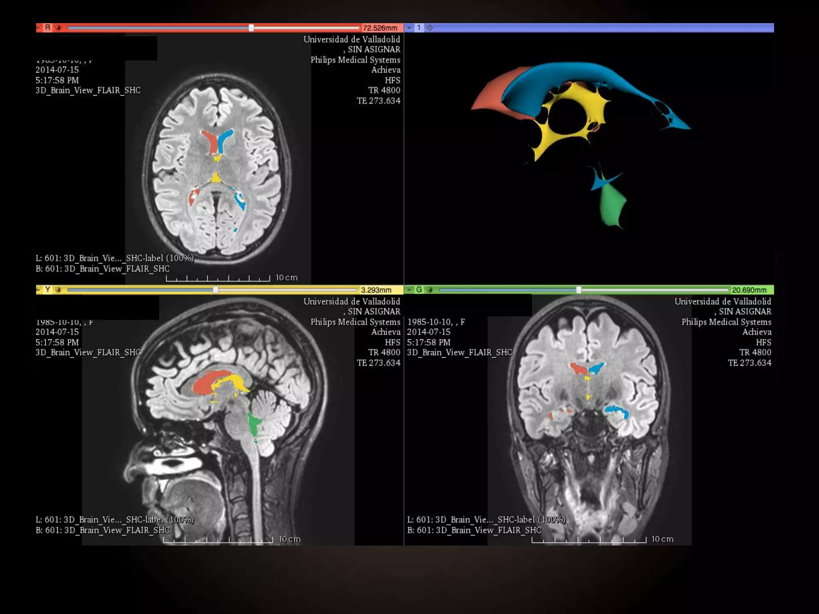Click the G label of the green slice

[x=419, y=290]
